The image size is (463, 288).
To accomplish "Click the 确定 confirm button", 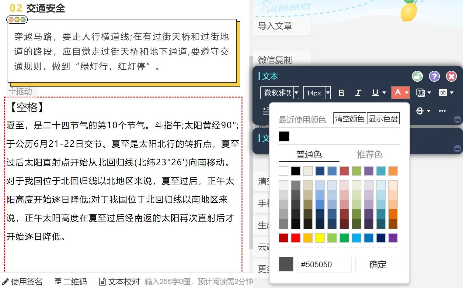I will click(378, 264).
